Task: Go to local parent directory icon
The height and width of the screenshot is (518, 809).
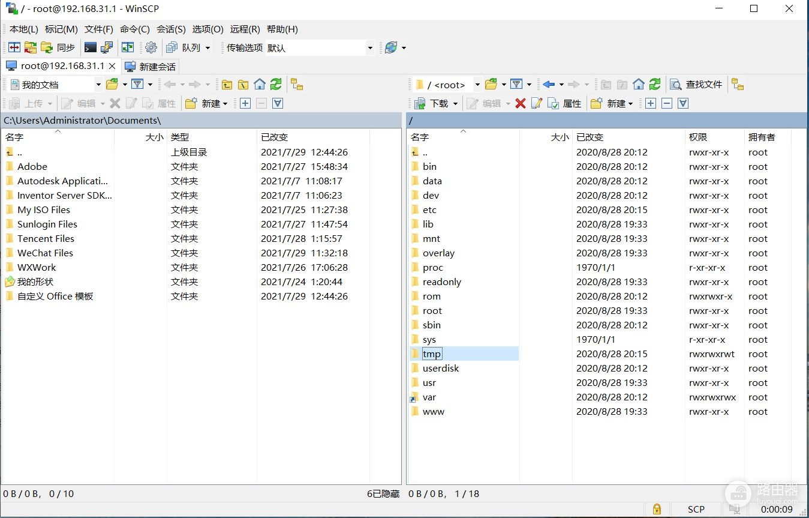Action: pos(227,84)
